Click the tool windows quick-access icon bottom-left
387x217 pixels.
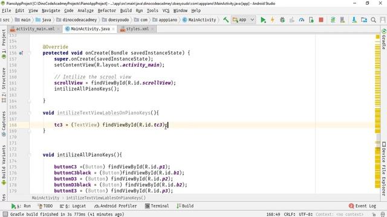(5, 214)
